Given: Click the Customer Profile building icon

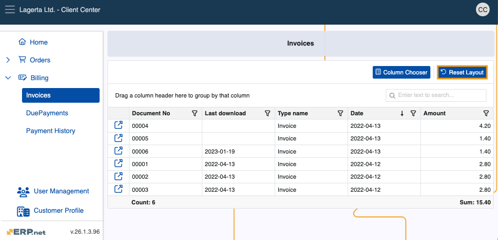Looking at the screenshot, I should (x=23, y=212).
